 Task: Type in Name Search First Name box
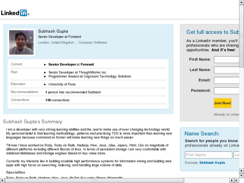(x=208, y=155)
